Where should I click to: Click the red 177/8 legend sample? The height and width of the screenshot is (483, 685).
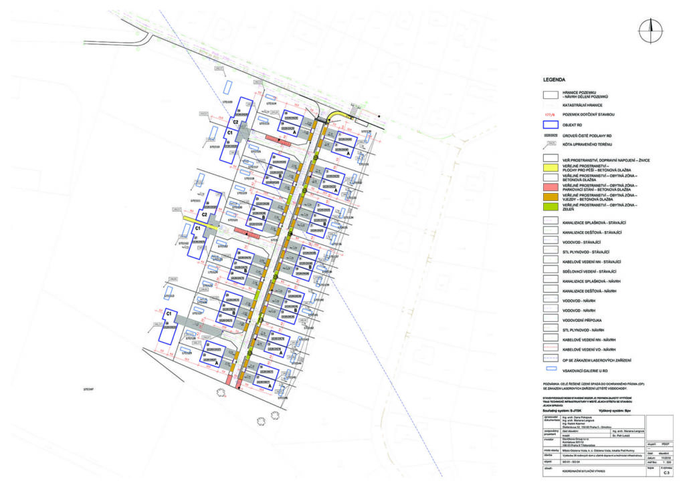552,114
